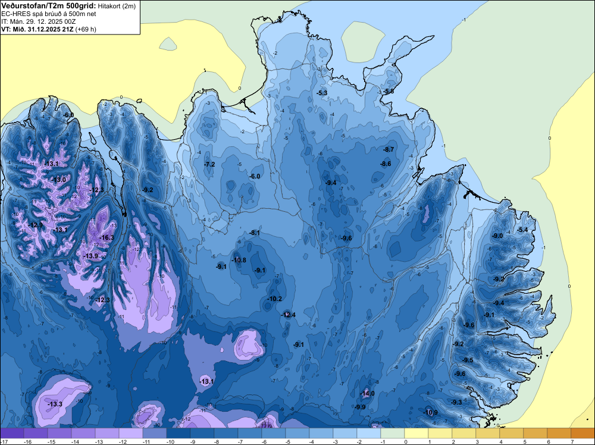Click the -12.9 temperature value
The width and height of the screenshot is (595, 445).
click(x=36, y=225)
